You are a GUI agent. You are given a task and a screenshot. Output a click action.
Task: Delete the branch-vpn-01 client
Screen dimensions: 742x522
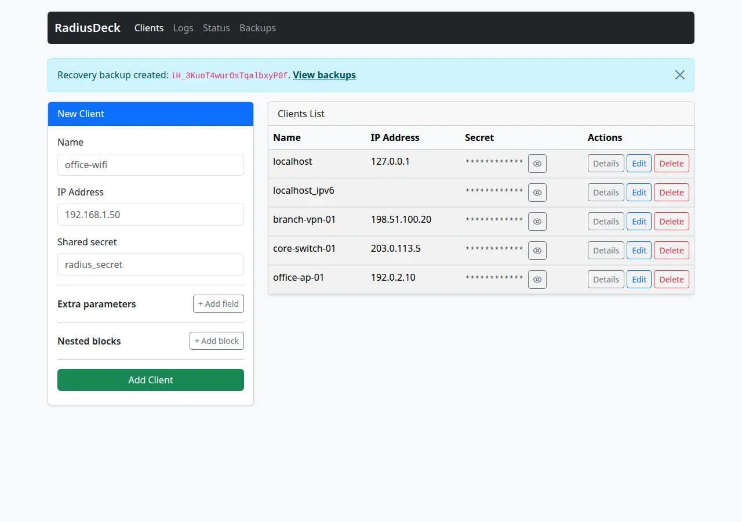671,222
